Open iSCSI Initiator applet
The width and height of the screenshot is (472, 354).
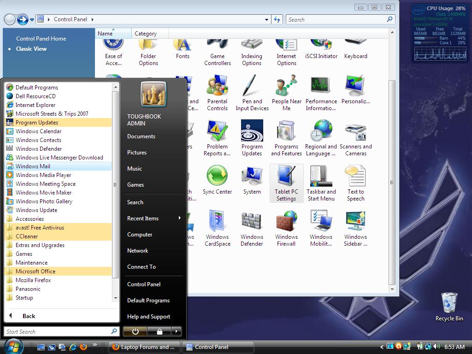tap(321, 50)
